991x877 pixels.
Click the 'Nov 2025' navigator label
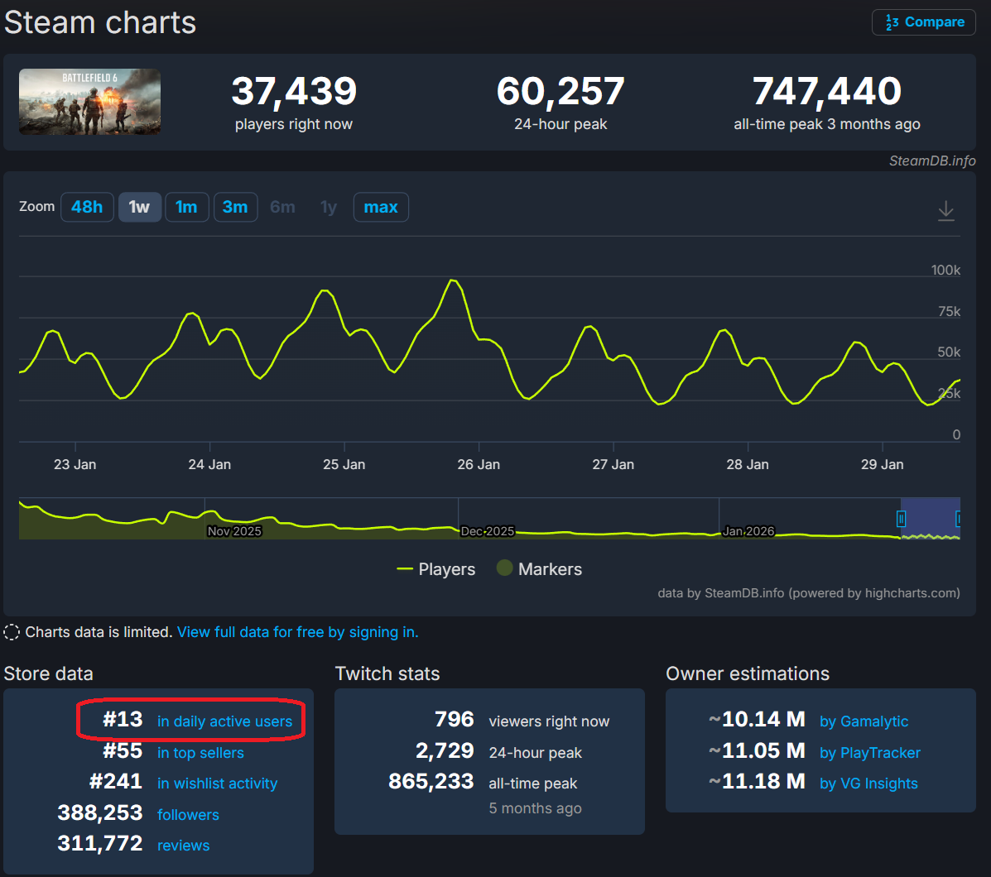point(234,532)
